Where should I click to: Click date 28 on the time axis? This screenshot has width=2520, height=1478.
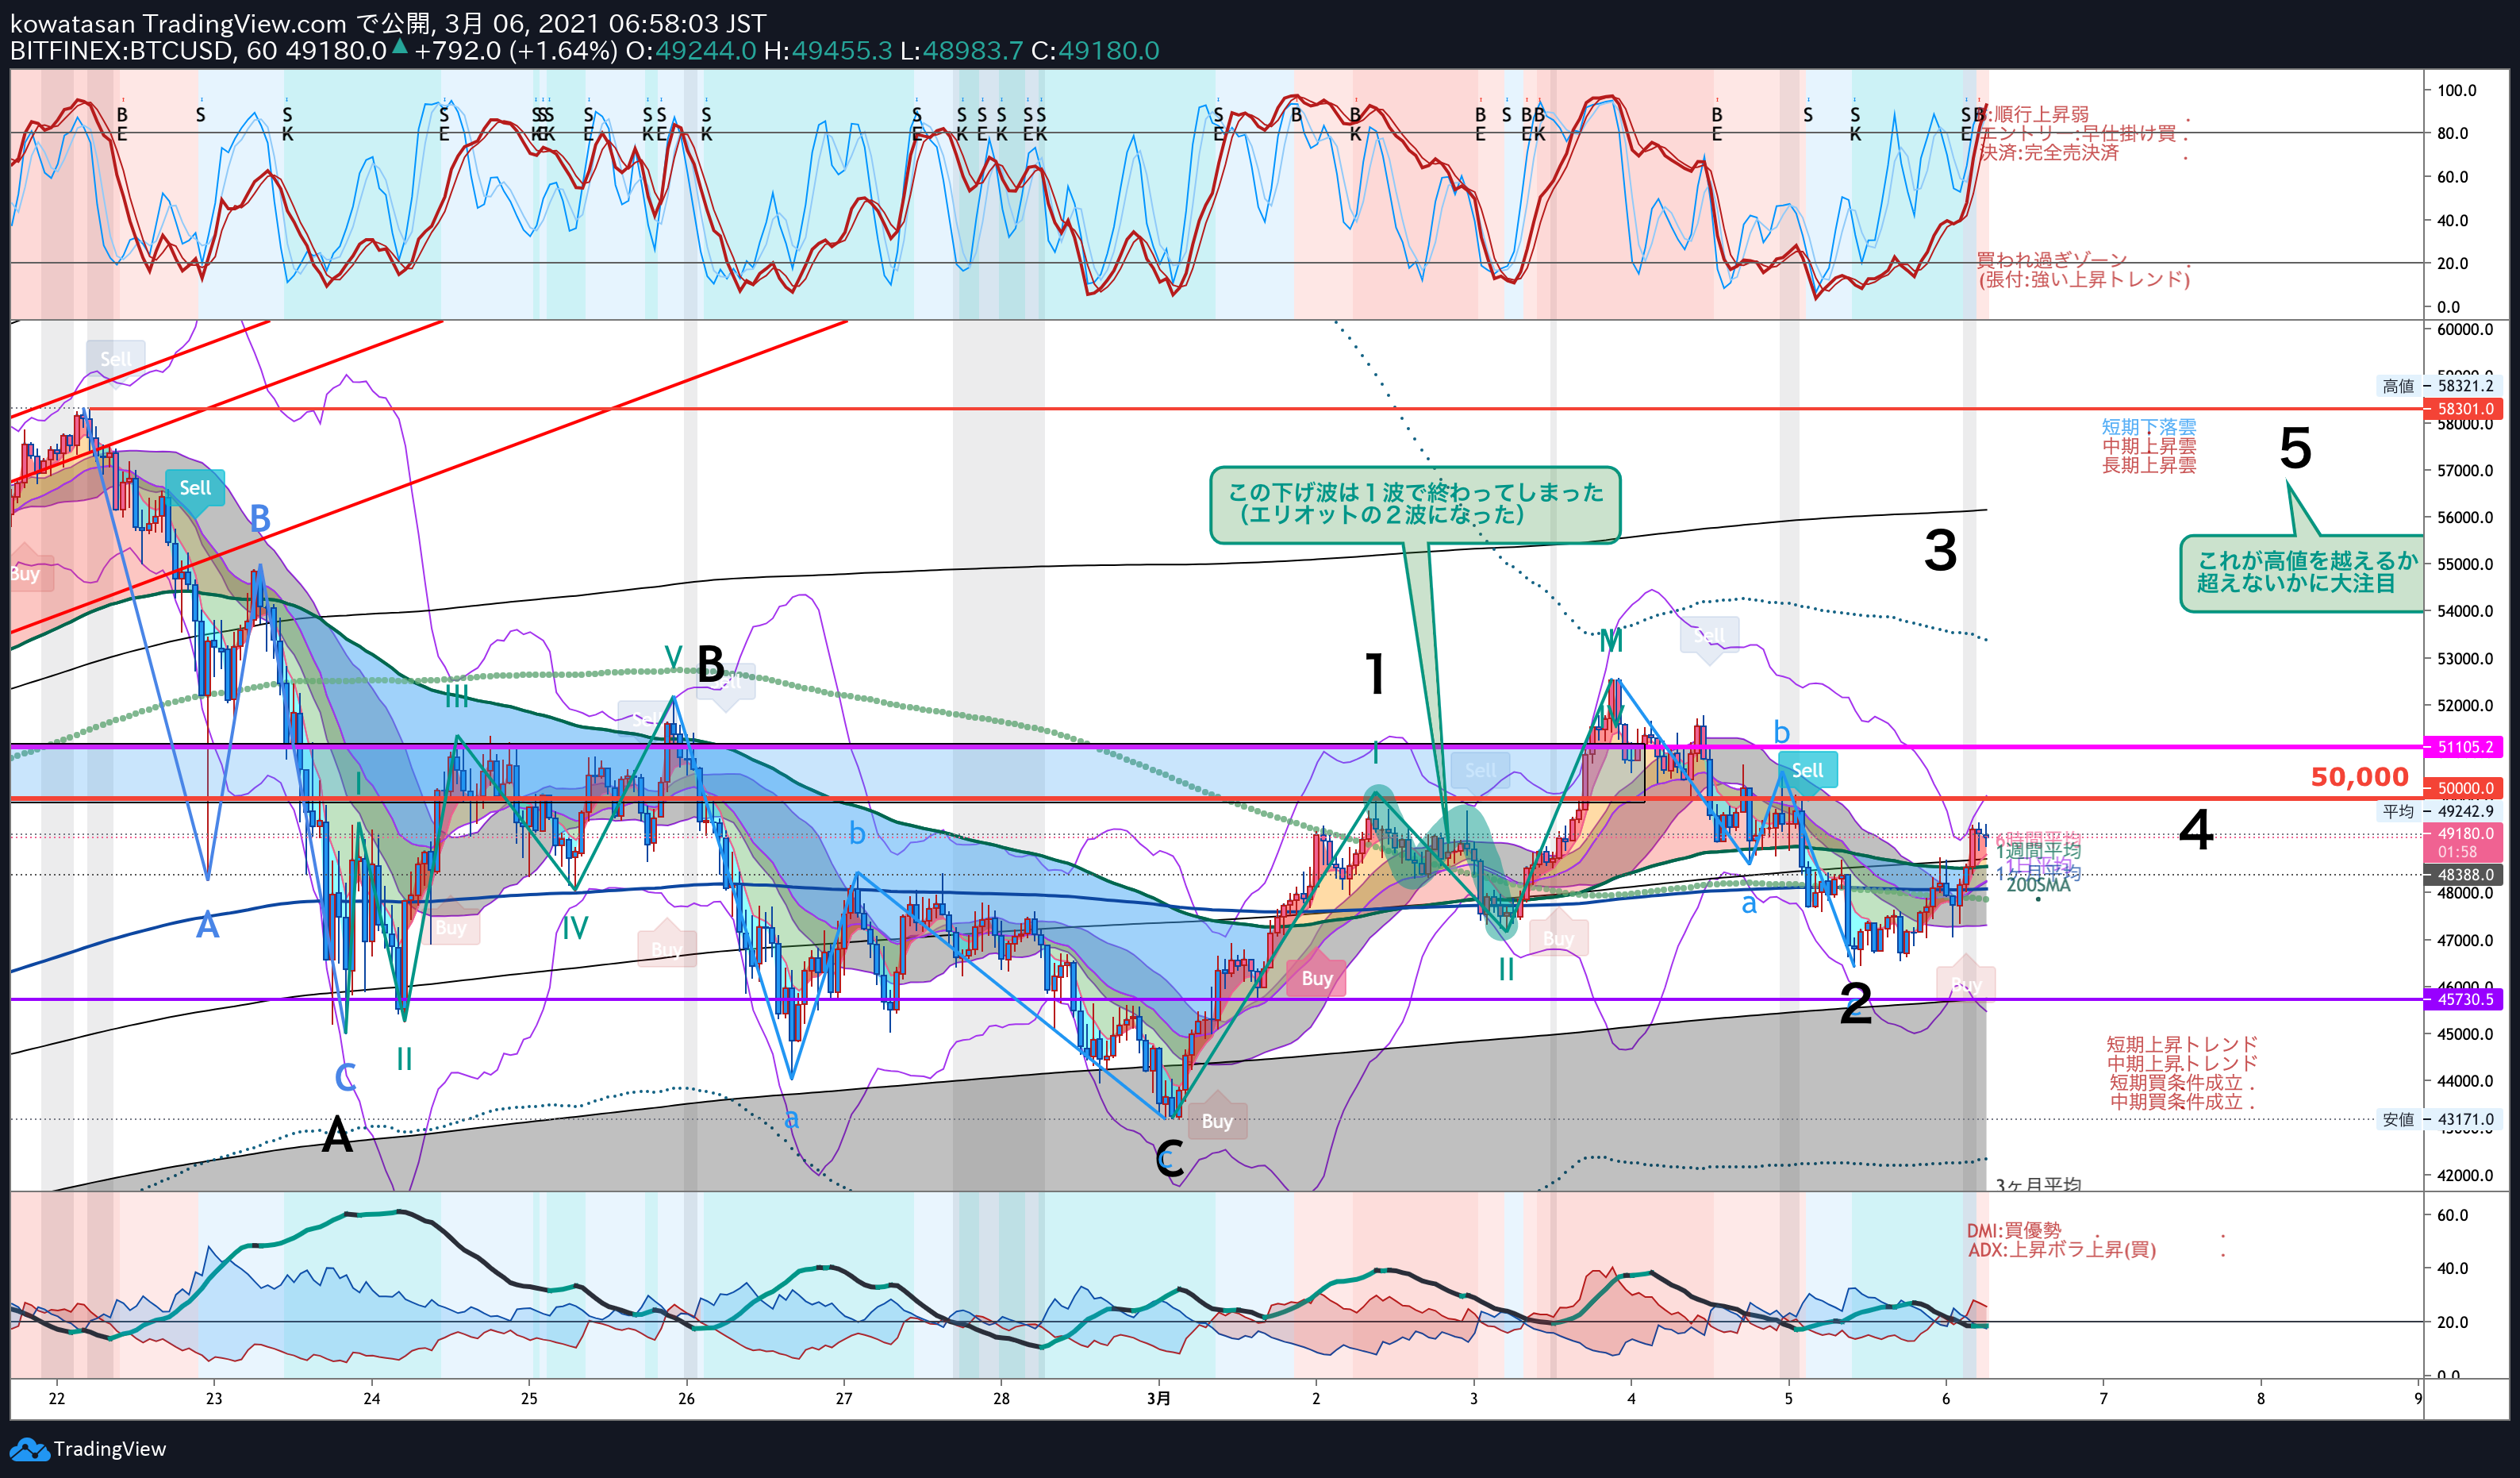click(1001, 1398)
